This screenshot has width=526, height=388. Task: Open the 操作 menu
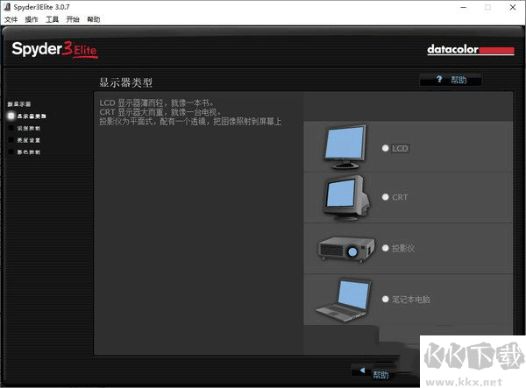[x=32, y=19]
